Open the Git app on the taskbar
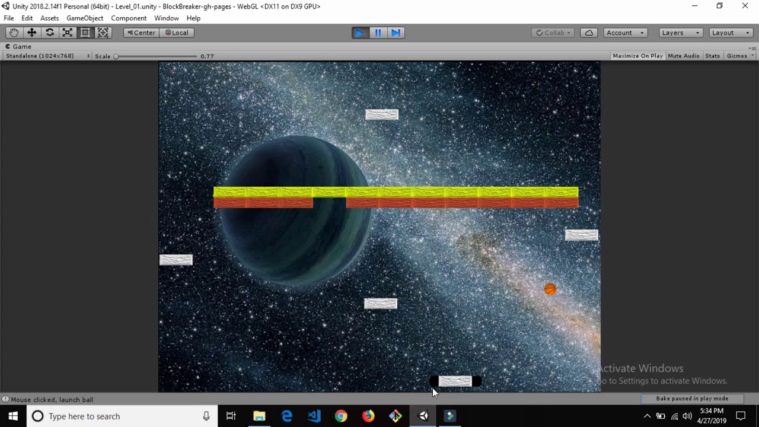Screen dimensions: 759x427 click(x=396, y=416)
